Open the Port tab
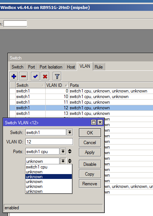 [31, 67]
